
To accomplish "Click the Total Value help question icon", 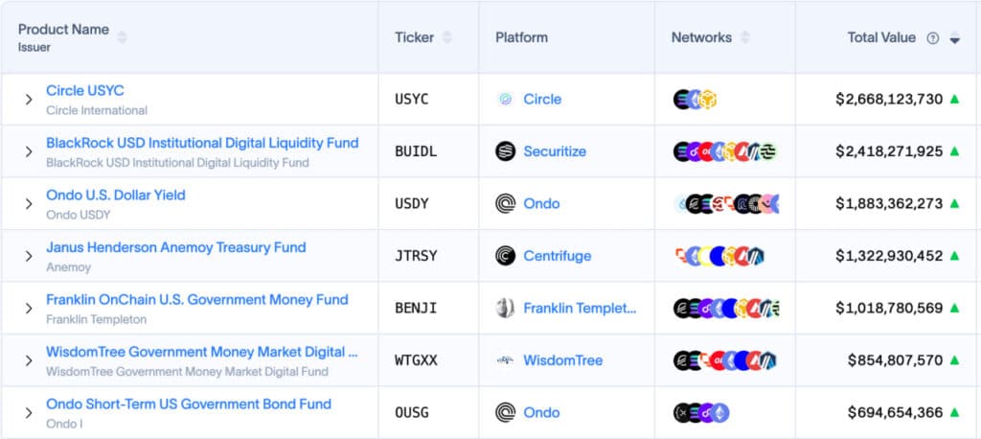I will [932, 38].
